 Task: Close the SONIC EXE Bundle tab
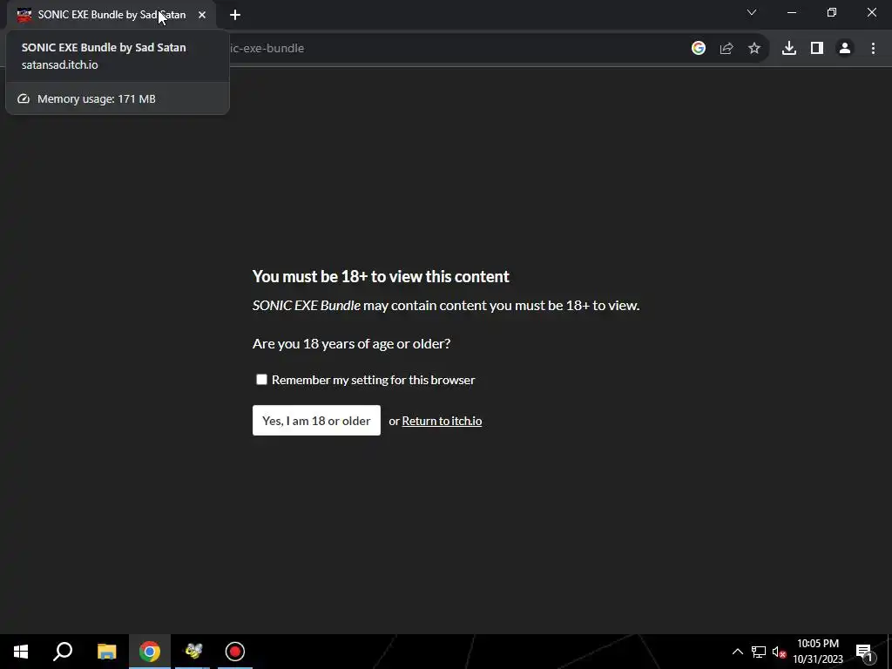click(202, 15)
